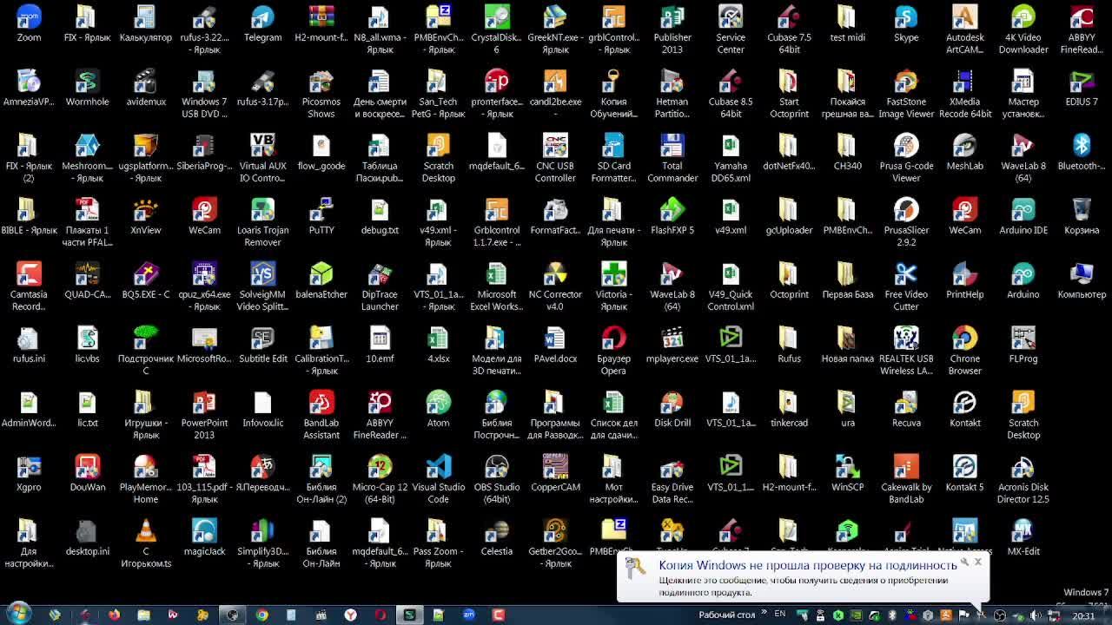This screenshot has height=625, width=1112.
Task: Select the debug.txt file
Action: pos(380,216)
